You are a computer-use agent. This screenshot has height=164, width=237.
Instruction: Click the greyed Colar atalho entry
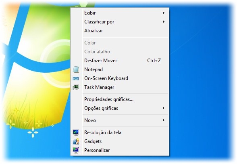coord(120,52)
